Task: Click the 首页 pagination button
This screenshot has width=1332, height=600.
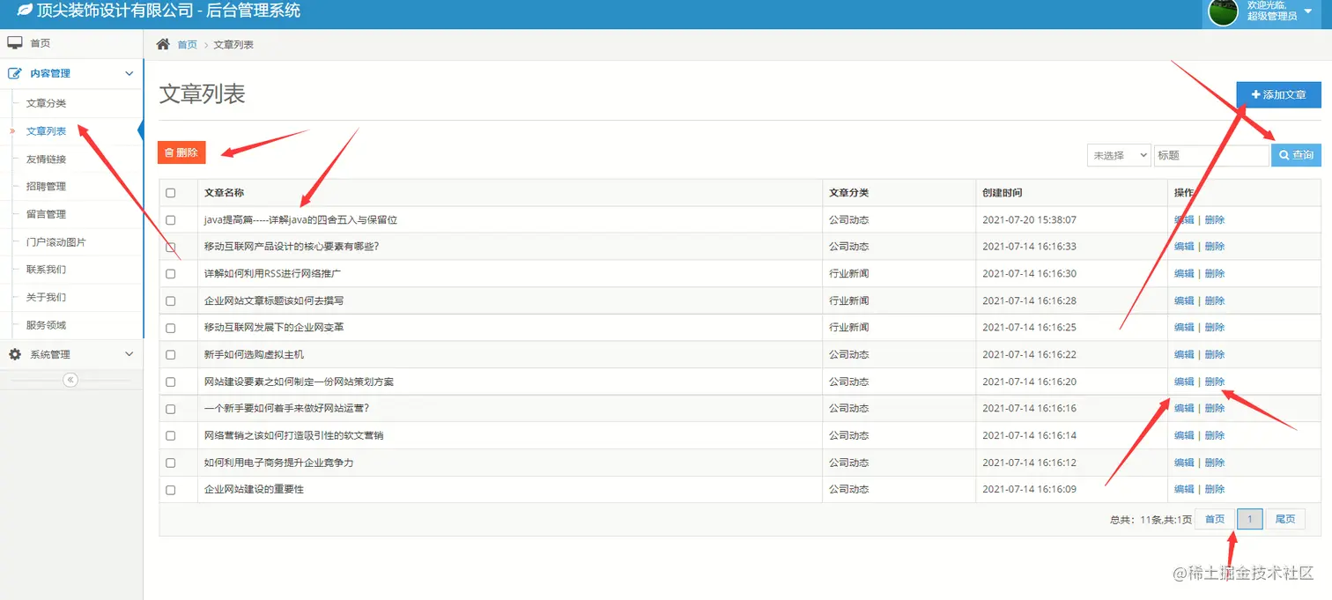Action: 1215,519
